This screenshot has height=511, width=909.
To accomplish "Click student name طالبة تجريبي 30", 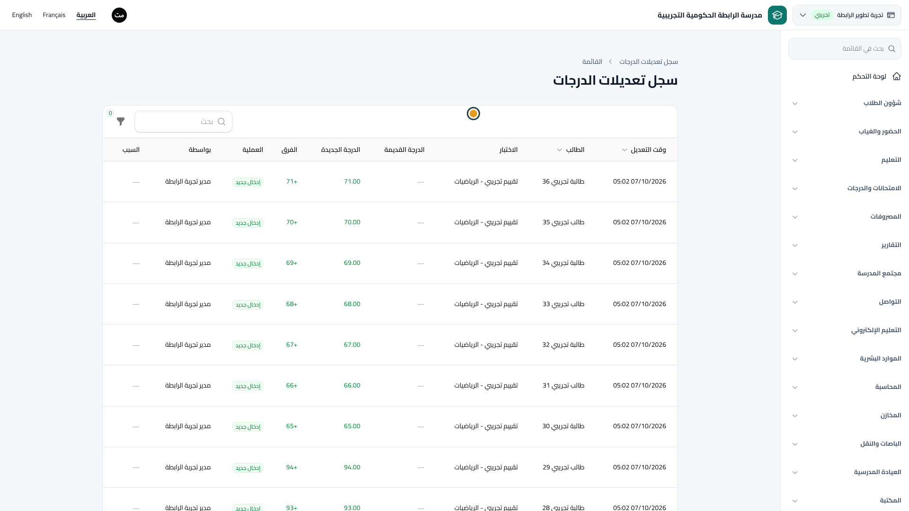I will [x=563, y=426].
